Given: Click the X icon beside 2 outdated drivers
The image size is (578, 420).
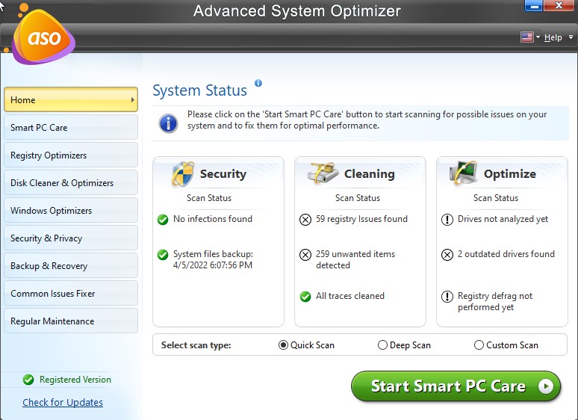Looking at the screenshot, I should [447, 255].
